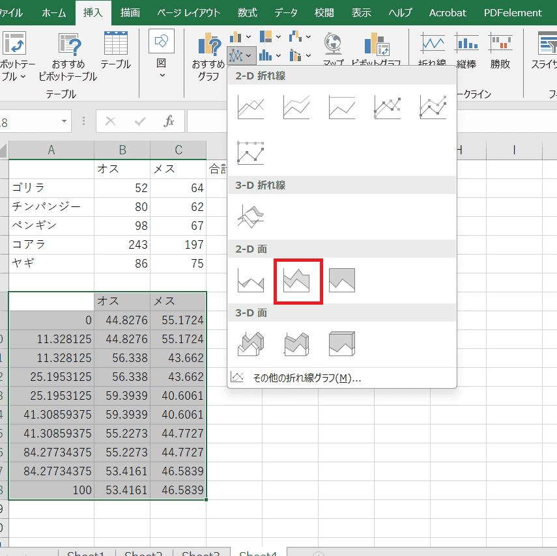Select the 3-D area chart icon
The width and height of the screenshot is (557, 556).
251,344
